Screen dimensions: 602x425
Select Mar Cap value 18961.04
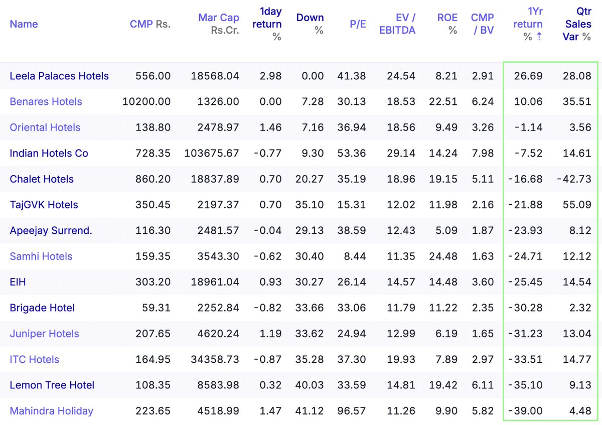point(215,282)
